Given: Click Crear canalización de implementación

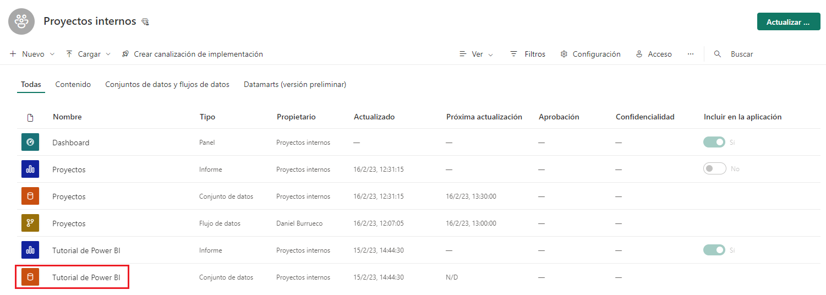Looking at the screenshot, I should 192,54.
